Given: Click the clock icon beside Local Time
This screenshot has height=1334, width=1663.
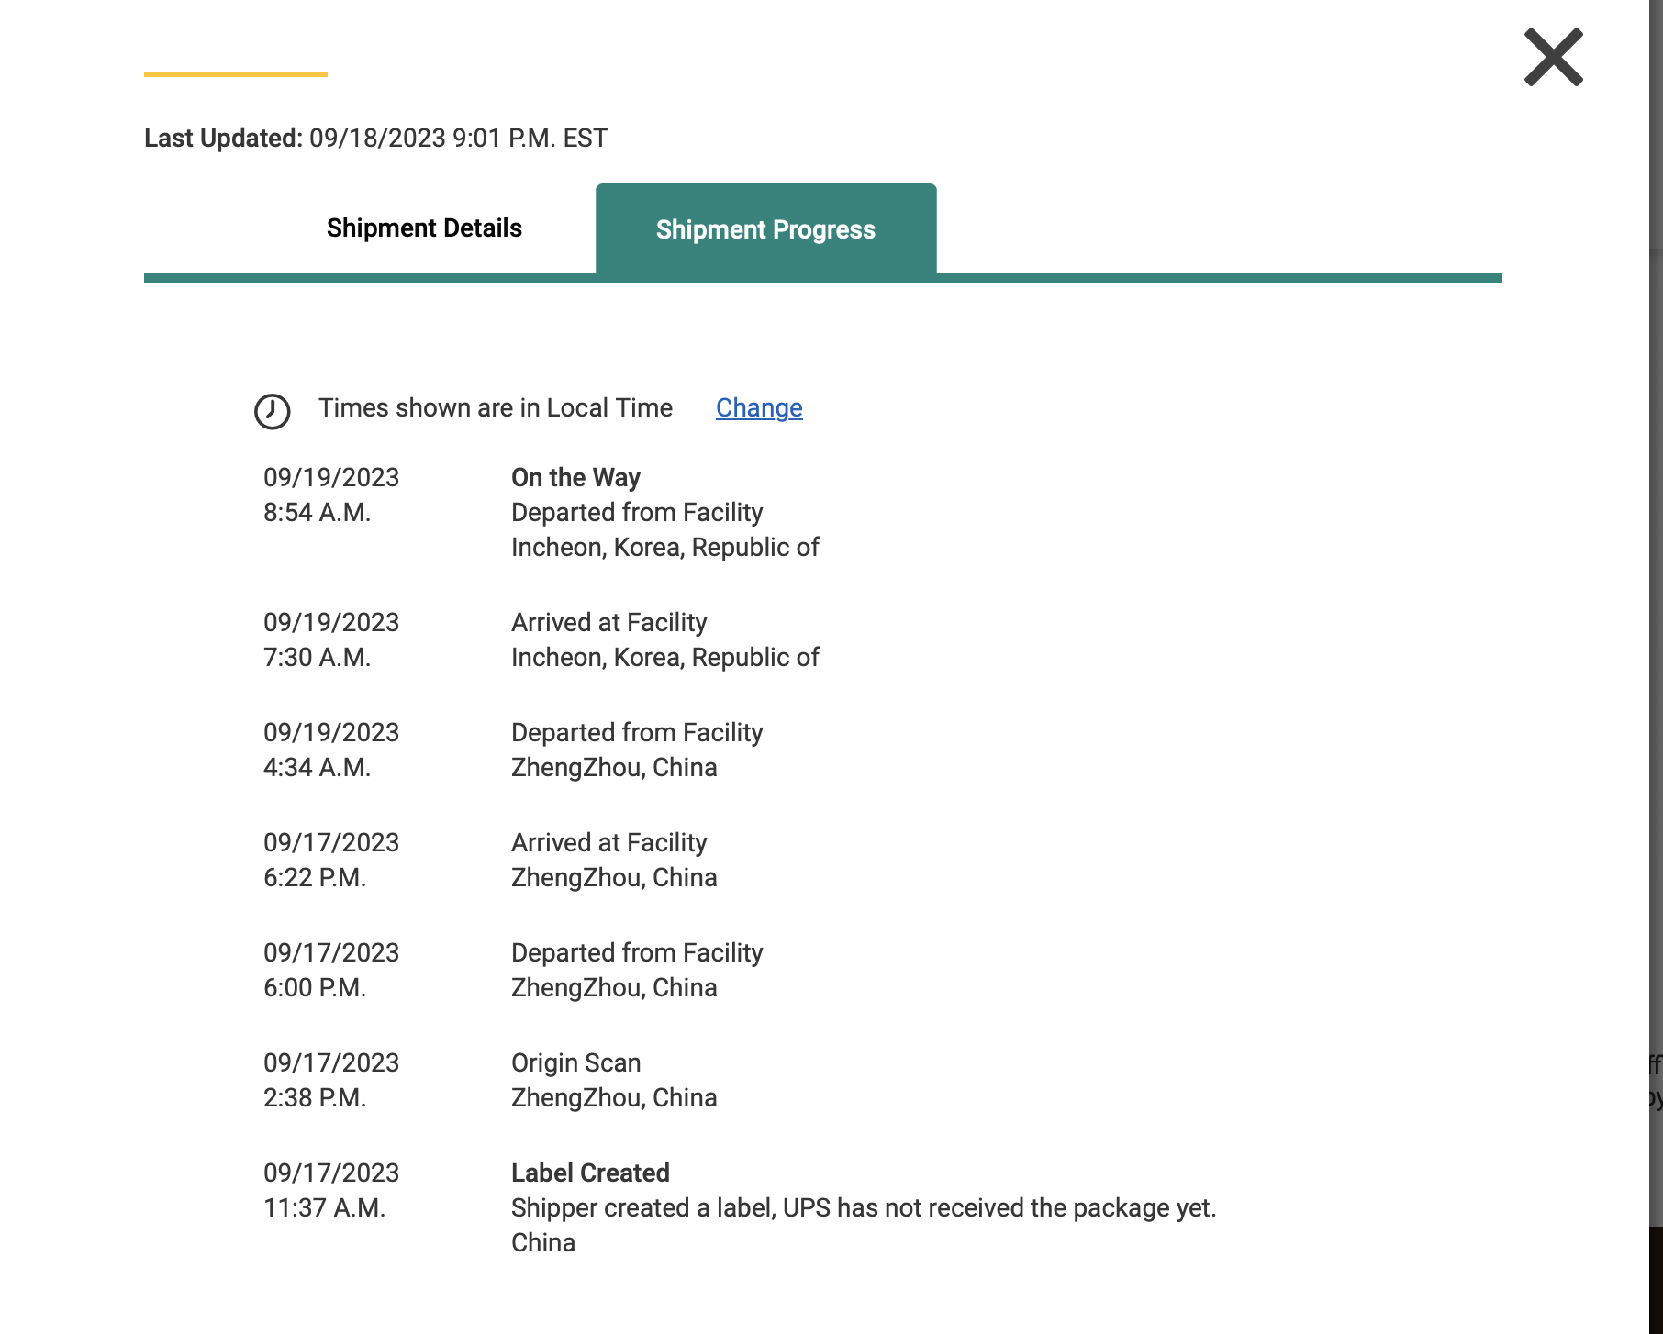Looking at the screenshot, I should coord(272,411).
